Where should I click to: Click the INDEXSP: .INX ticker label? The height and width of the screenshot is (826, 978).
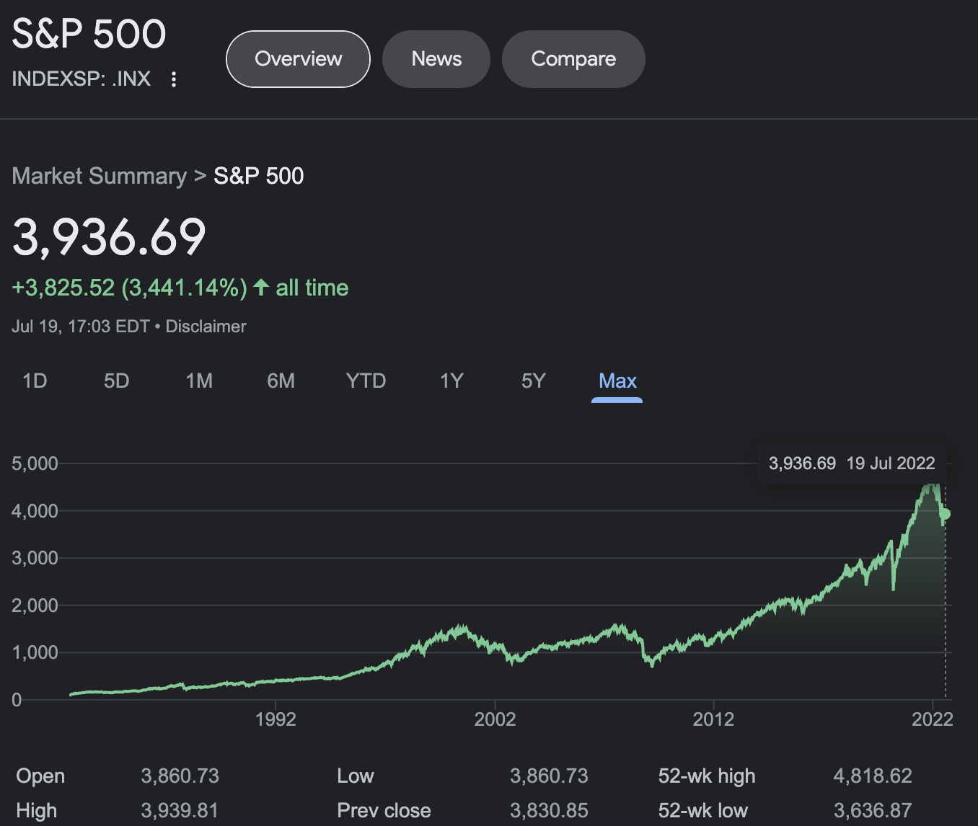(81, 79)
